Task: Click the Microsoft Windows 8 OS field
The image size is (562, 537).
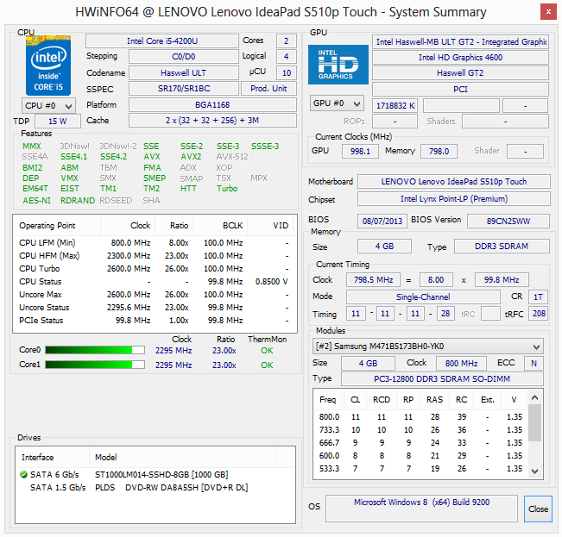Action: [421, 509]
